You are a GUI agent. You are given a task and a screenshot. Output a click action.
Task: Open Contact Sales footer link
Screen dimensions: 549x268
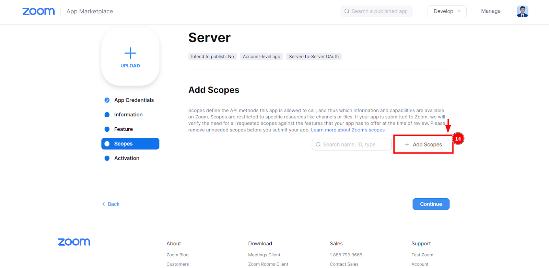pos(344,264)
